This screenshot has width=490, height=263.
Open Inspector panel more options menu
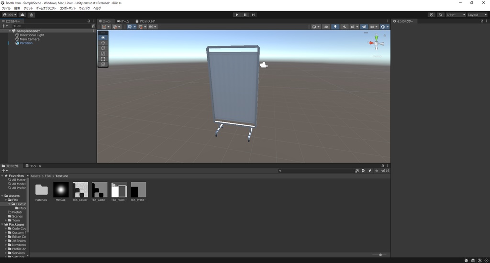486,21
